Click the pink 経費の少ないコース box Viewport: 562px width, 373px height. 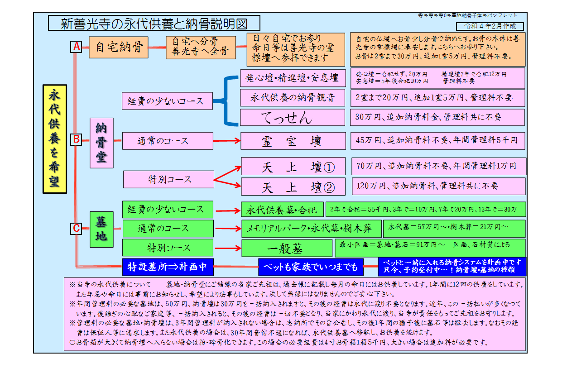point(167,100)
